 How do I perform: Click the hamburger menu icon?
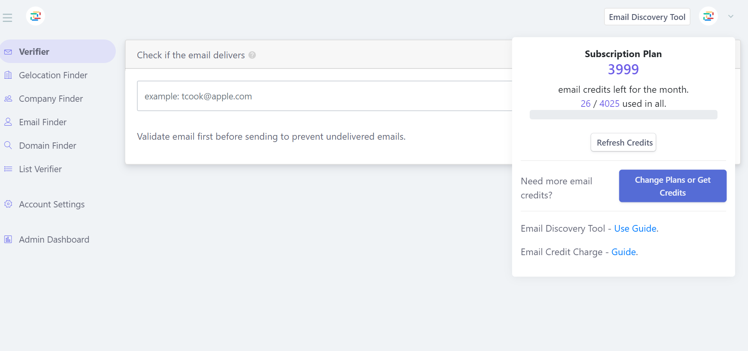(7, 18)
